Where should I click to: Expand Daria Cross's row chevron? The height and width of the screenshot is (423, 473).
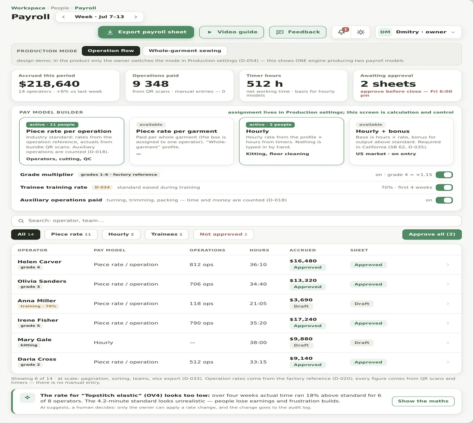point(448,362)
